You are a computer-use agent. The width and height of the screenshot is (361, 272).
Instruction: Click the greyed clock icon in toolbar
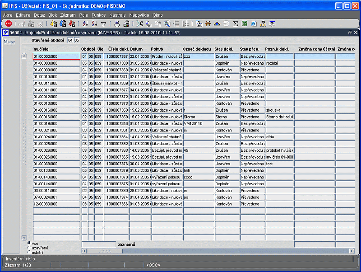pyautogui.click(x=227, y=23)
